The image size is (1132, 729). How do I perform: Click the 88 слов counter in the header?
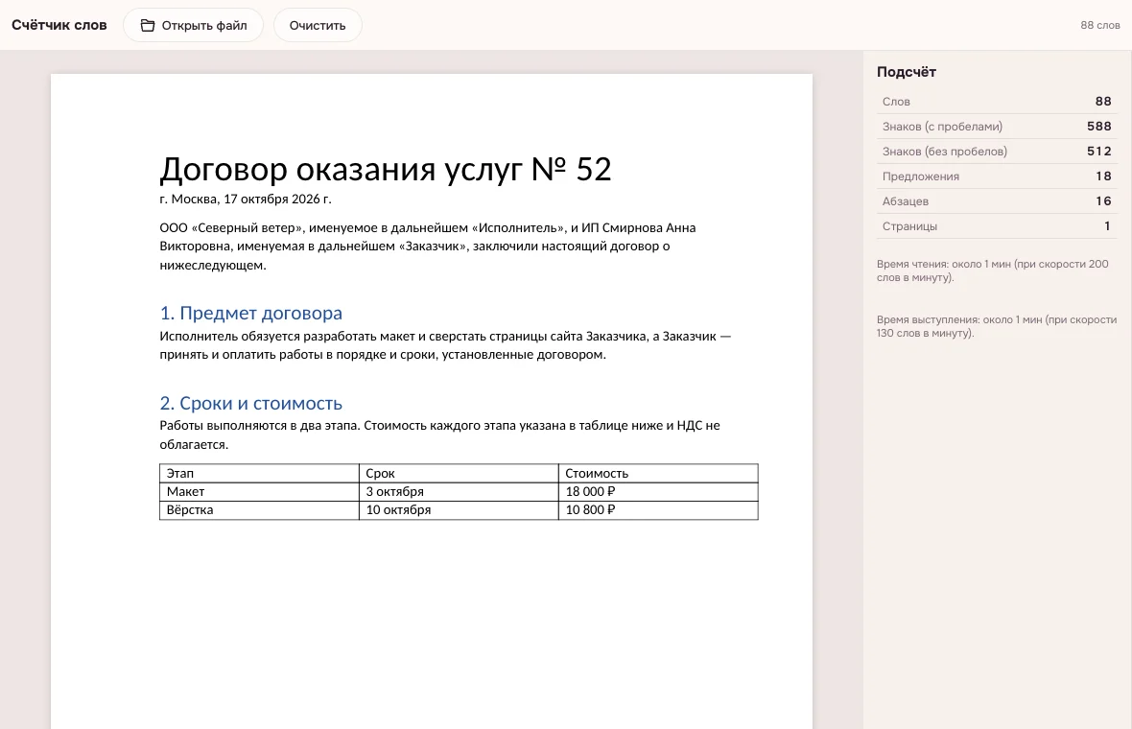1099,25
